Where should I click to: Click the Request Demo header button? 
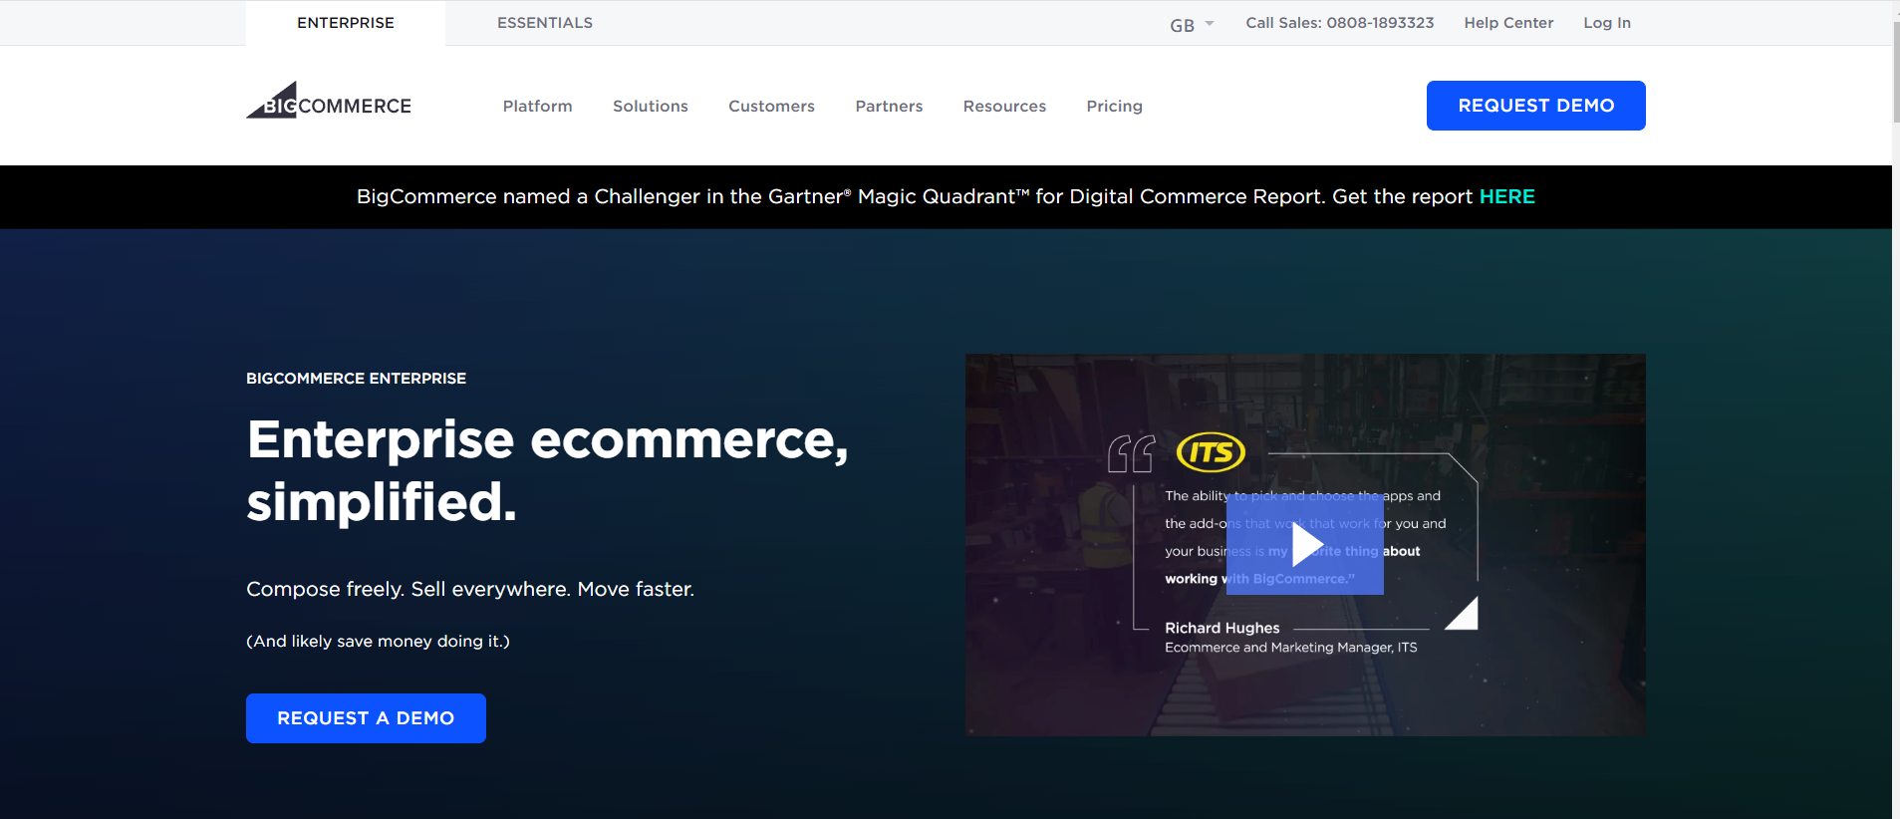[x=1536, y=106]
